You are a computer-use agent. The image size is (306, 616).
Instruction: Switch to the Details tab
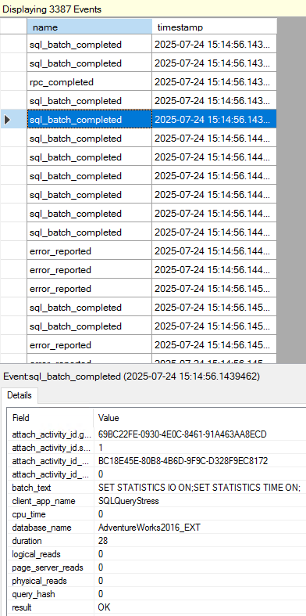[x=20, y=395]
